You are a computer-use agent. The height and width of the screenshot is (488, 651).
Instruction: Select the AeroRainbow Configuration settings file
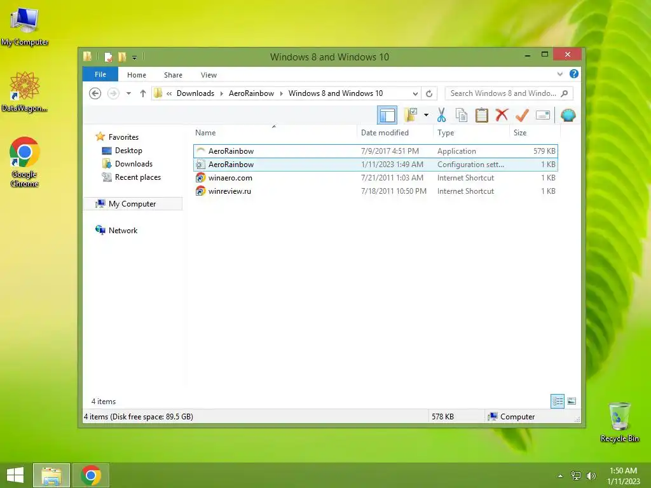pyautogui.click(x=375, y=165)
